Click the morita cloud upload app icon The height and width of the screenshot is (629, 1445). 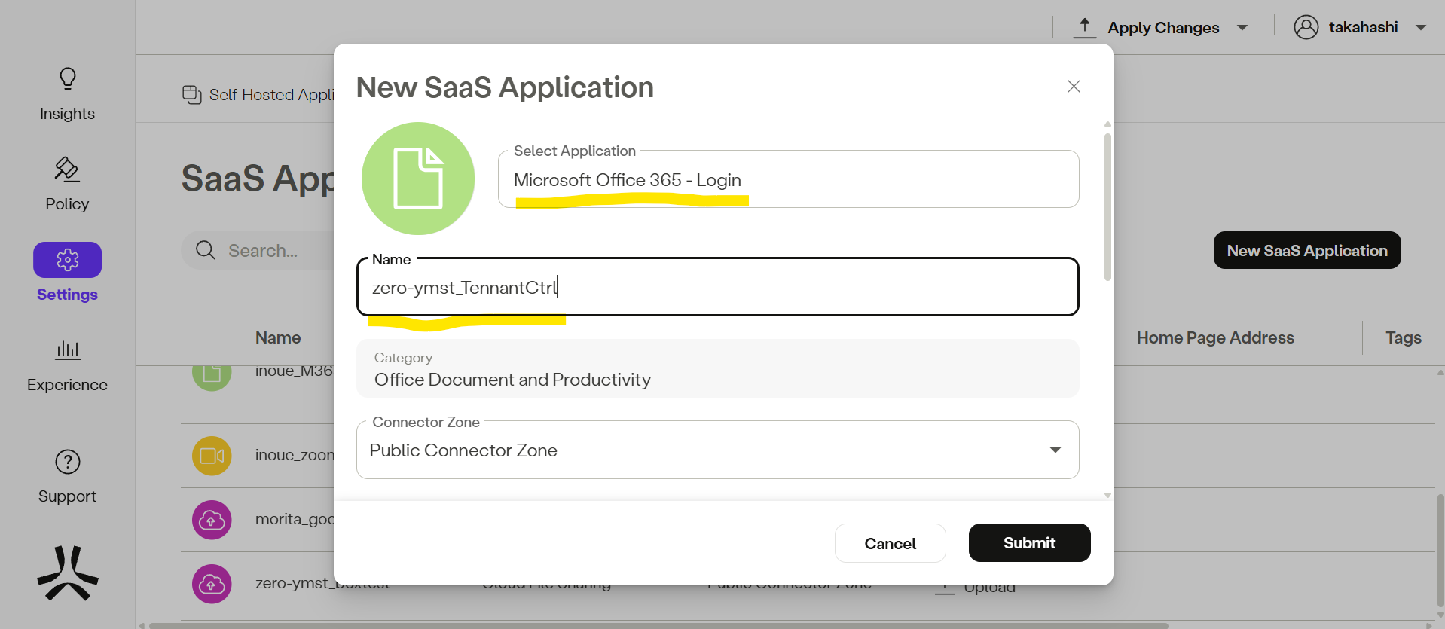tap(212, 520)
